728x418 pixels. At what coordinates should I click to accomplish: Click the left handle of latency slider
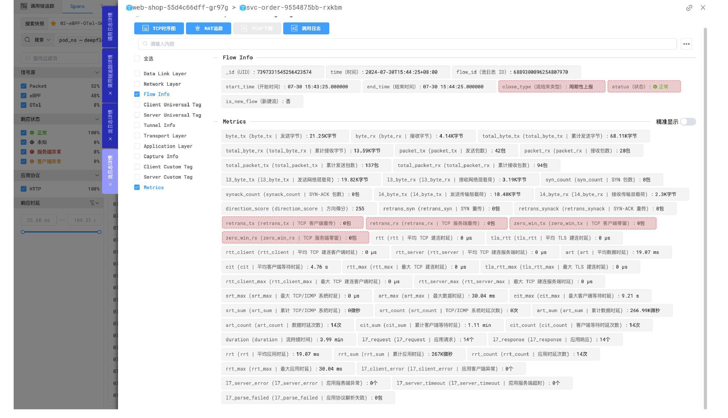tap(23, 232)
